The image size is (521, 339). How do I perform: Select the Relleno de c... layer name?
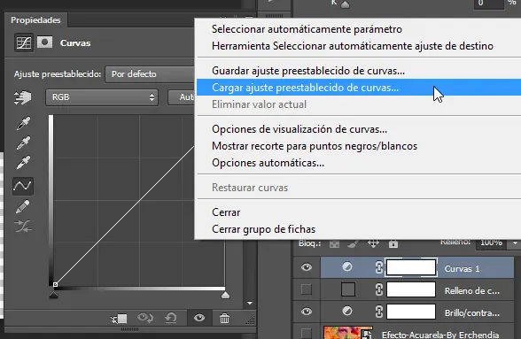click(471, 291)
